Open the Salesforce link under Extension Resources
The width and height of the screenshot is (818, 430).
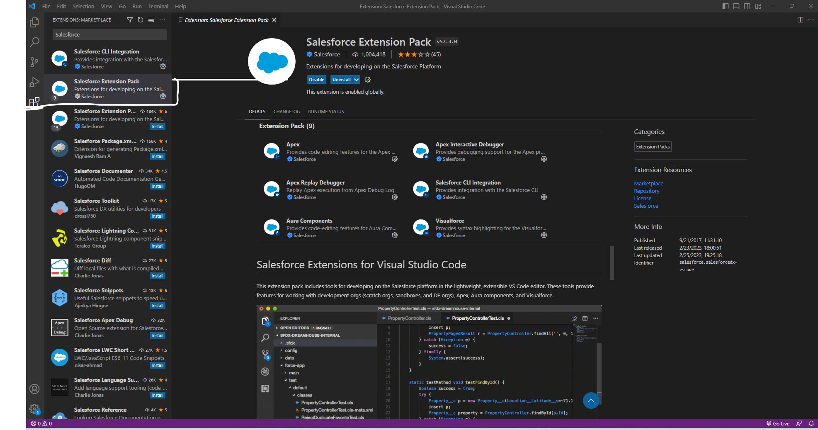tap(646, 206)
